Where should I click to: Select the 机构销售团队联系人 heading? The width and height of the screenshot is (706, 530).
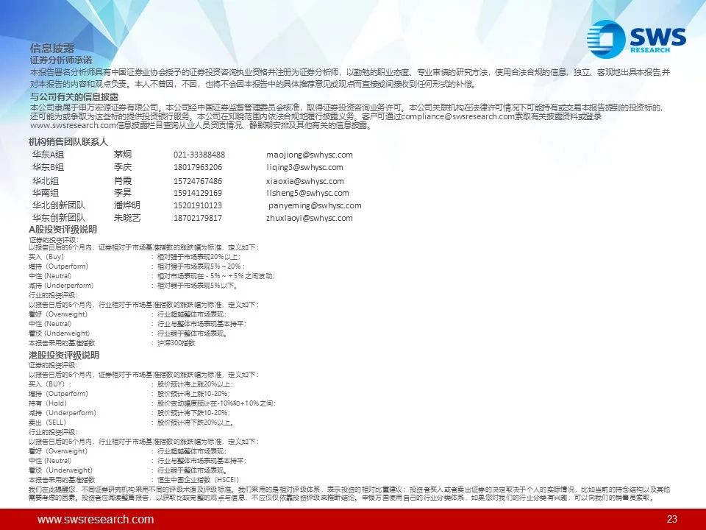[x=68, y=142]
